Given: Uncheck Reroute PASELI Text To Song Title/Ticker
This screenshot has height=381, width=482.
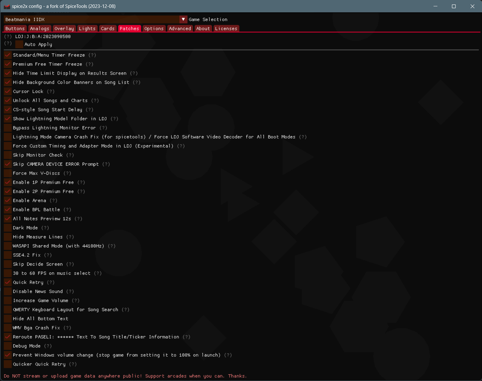Looking at the screenshot, I should 8,337.
